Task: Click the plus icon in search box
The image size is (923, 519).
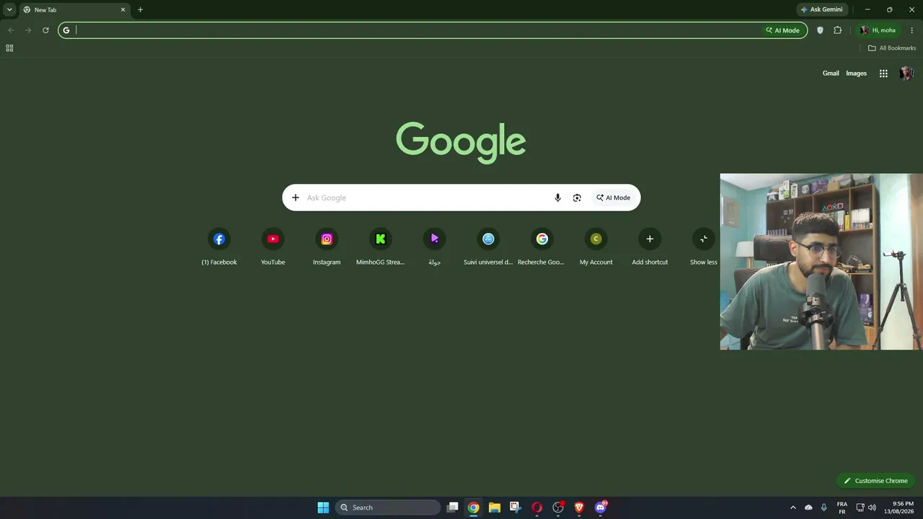Action: coord(295,198)
